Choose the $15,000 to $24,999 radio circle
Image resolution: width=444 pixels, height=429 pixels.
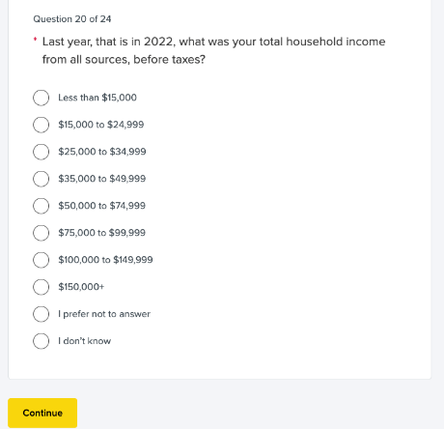(41, 125)
